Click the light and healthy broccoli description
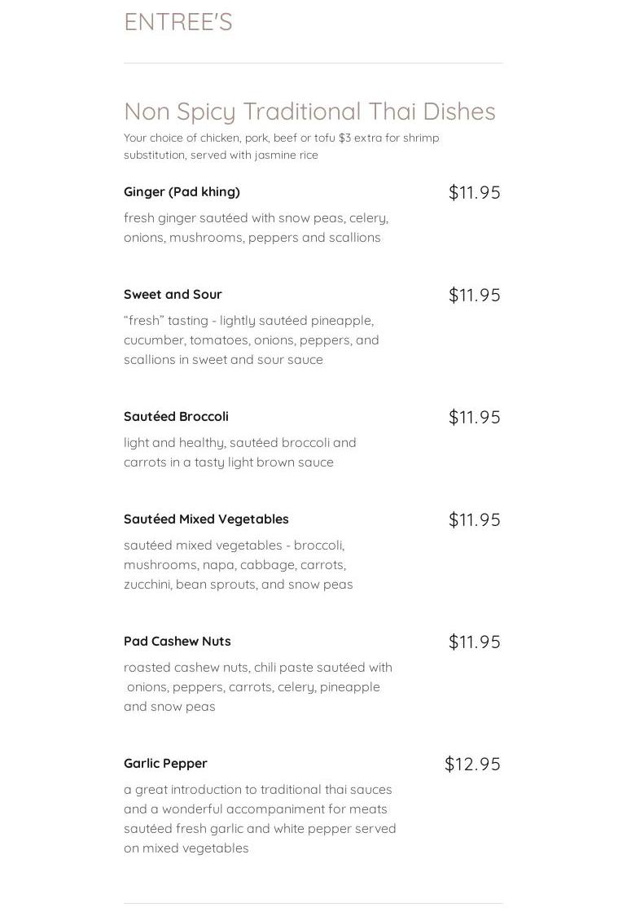This screenshot has width=627, height=916. click(x=240, y=453)
